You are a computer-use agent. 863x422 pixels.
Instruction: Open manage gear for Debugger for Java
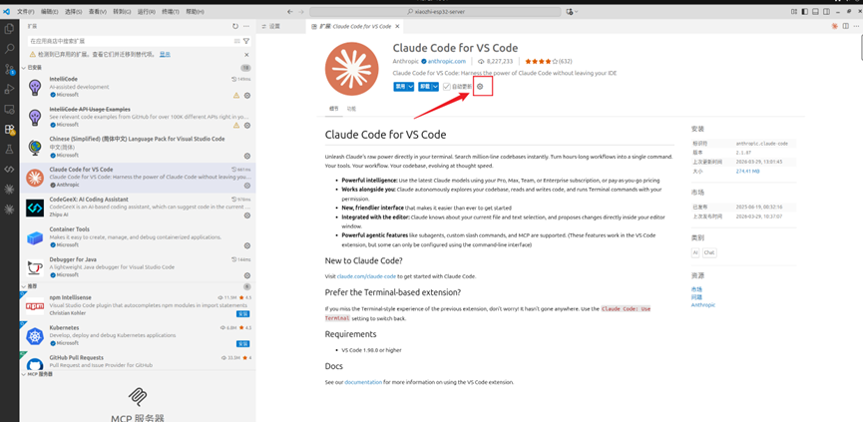point(247,275)
